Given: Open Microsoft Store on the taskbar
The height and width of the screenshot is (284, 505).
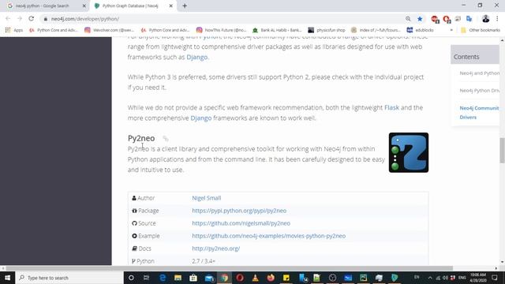Looking at the screenshot, I should (x=193, y=278).
